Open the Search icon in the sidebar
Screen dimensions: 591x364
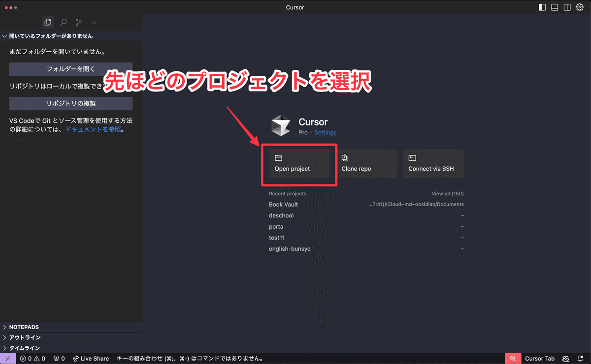(63, 22)
